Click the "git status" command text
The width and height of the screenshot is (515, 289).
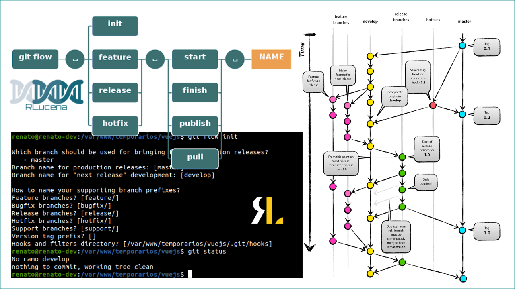(207, 252)
